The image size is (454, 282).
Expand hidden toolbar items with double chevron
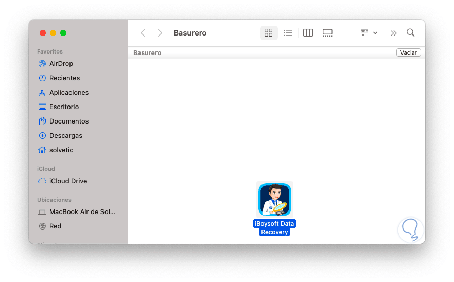pyautogui.click(x=393, y=33)
